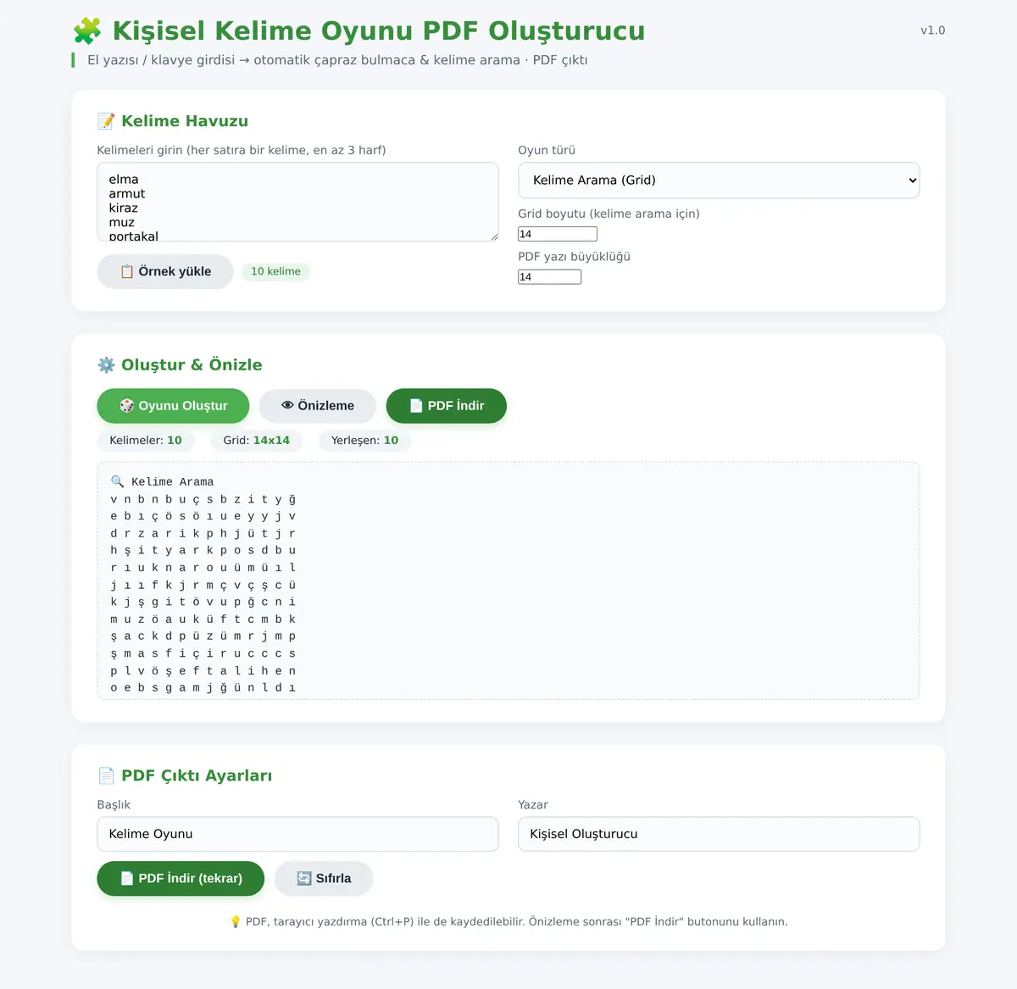Screen dimensions: 1017x989
Task: Click the 'PDF yazı büyüklüğü' label
Action: pyautogui.click(x=574, y=257)
